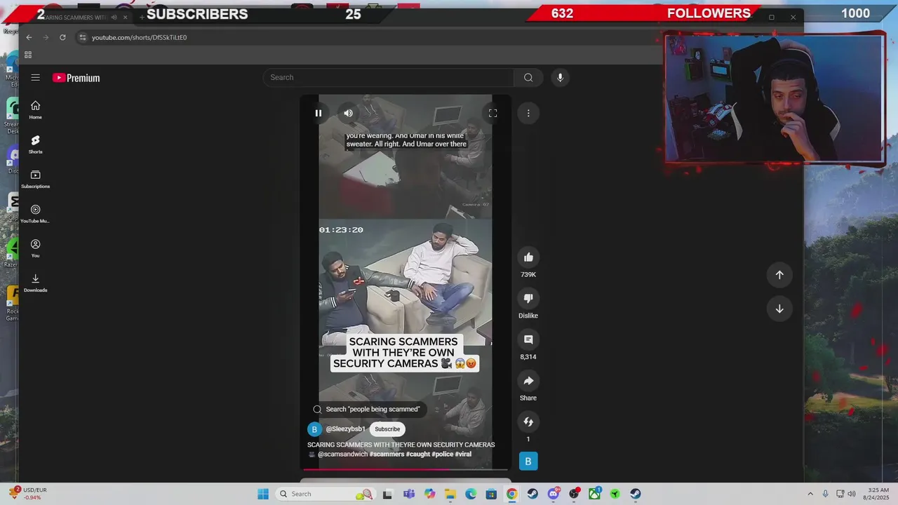This screenshot has height=505, width=898.
Task: Pause the Shorts video
Action: point(318,113)
